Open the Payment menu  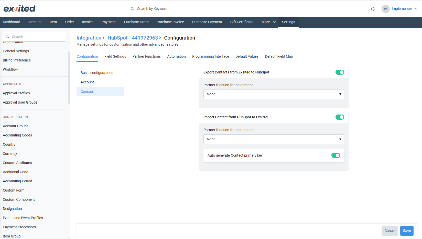pyautogui.click(x=109, y=22)
